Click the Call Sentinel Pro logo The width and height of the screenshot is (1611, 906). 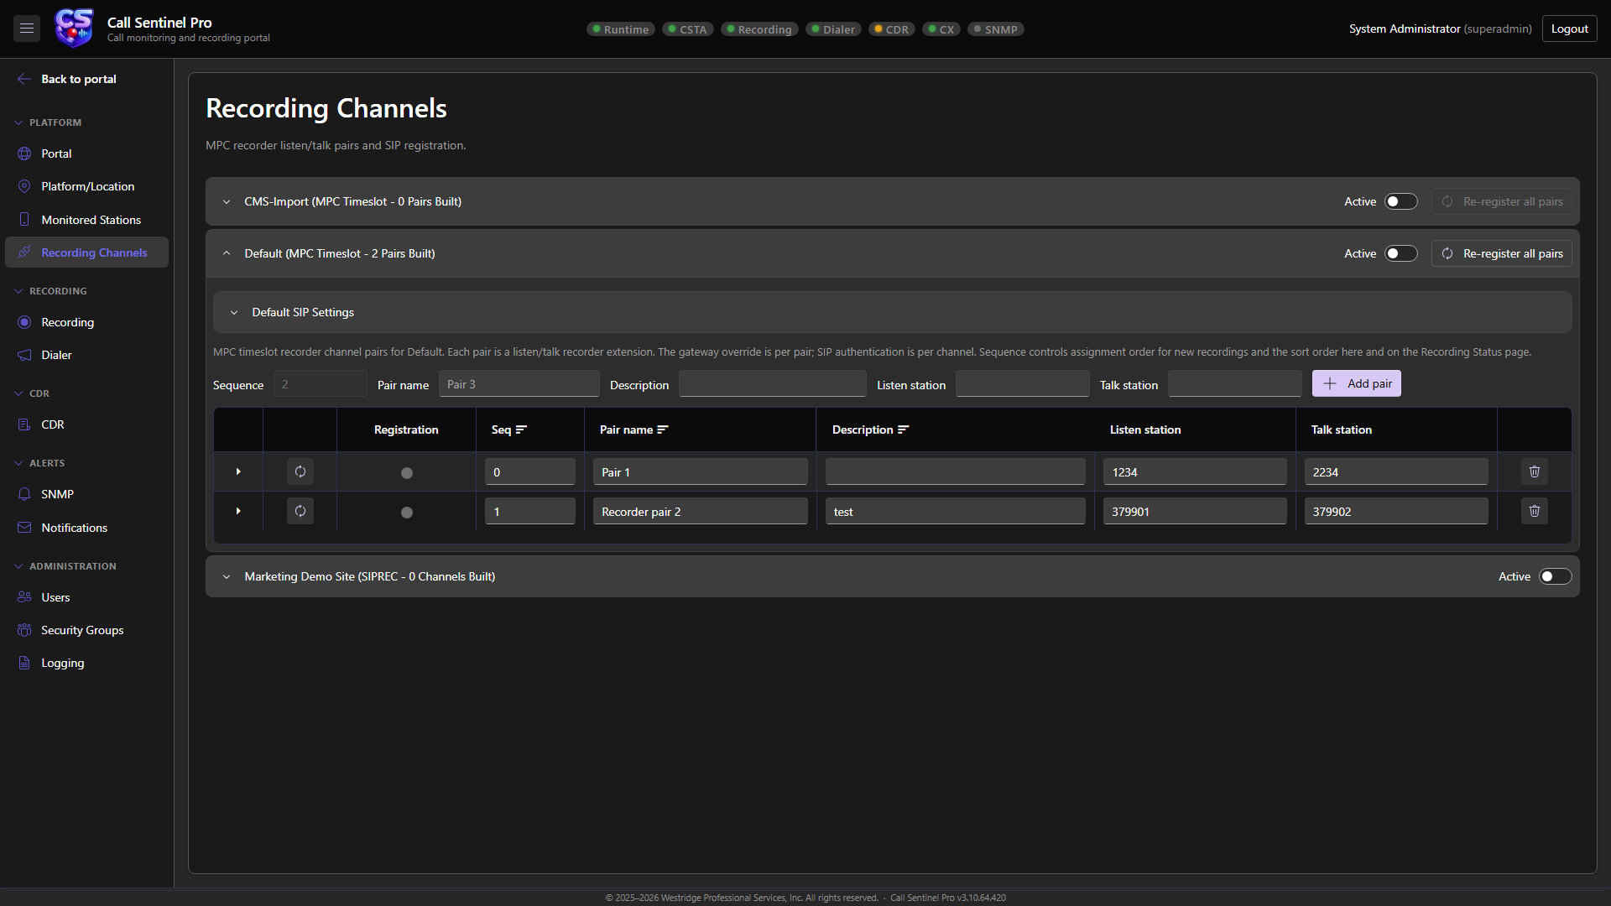tap(74, 29)
